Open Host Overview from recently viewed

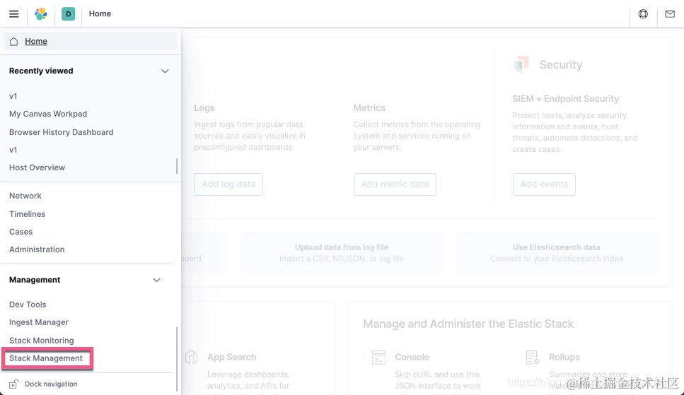37,167
